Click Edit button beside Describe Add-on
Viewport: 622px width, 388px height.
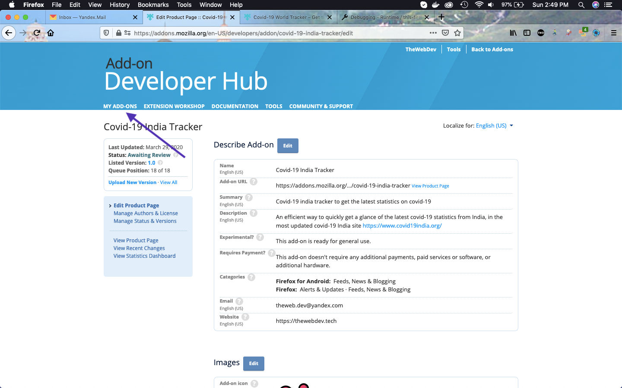288,146
